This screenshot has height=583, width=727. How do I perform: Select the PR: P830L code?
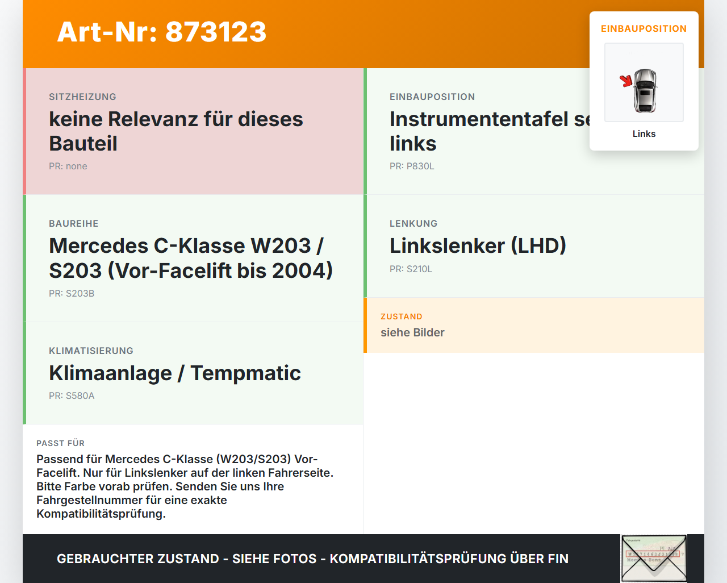[x=412, y=166]
